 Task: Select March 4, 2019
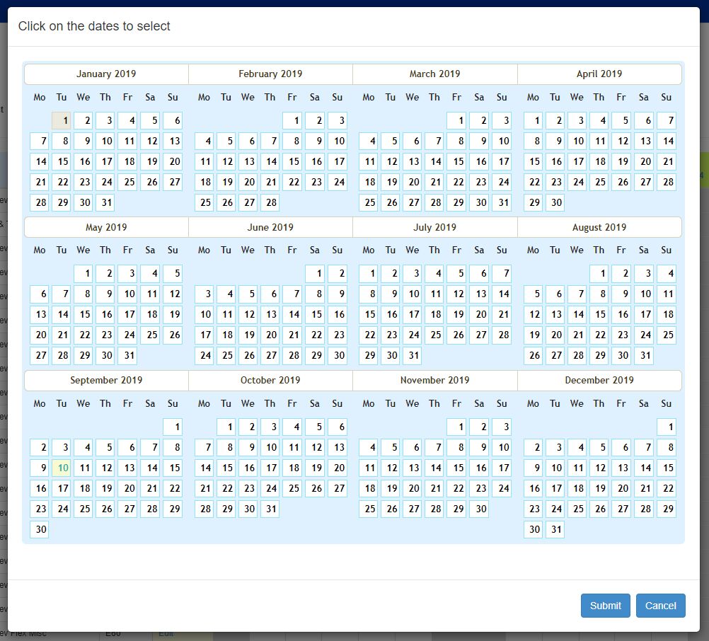point(369,141)
